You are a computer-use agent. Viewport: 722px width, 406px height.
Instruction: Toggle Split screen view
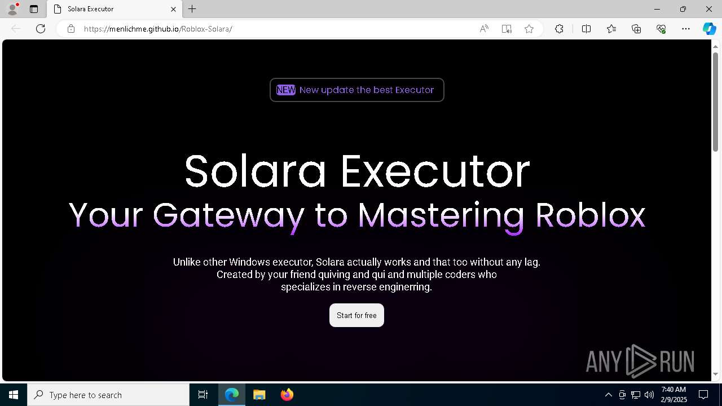tap(586, 29)
